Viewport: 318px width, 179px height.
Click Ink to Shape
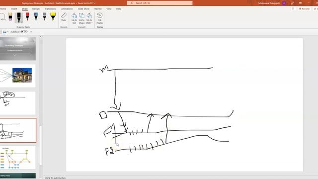pyautogui.click(x=81, y=18)
